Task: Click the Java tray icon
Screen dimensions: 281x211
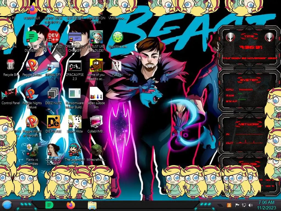Action: tap(229, 205)
